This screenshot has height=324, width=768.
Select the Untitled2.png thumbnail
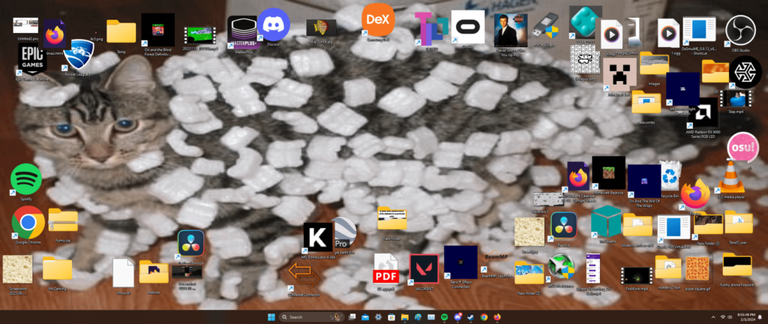click(25, 25)
